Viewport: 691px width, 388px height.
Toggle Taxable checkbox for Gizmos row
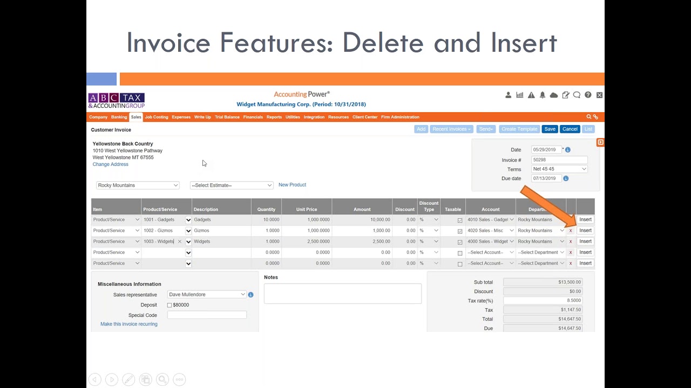460,231
